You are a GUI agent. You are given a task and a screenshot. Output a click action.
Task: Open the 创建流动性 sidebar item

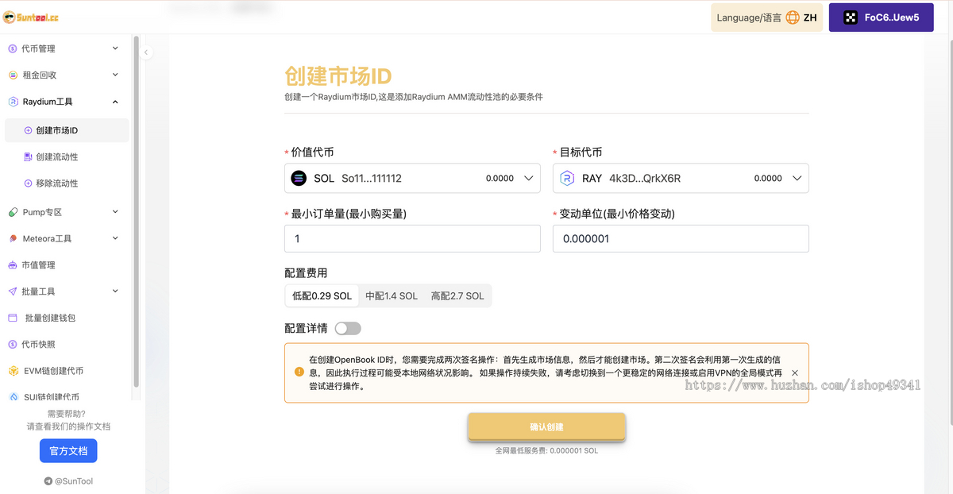coord(67,157)
